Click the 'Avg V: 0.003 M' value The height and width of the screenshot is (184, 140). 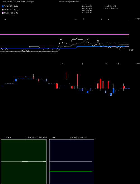pyautogui.click(x=111, y=6)
